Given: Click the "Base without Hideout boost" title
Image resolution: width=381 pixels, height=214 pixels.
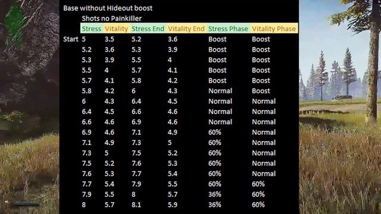Looking at the screenshot, I should (108, 8).
